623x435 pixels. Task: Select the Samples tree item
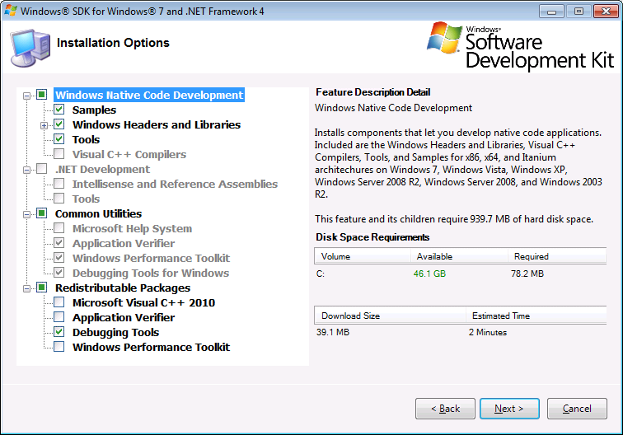(x=94, y=110)
